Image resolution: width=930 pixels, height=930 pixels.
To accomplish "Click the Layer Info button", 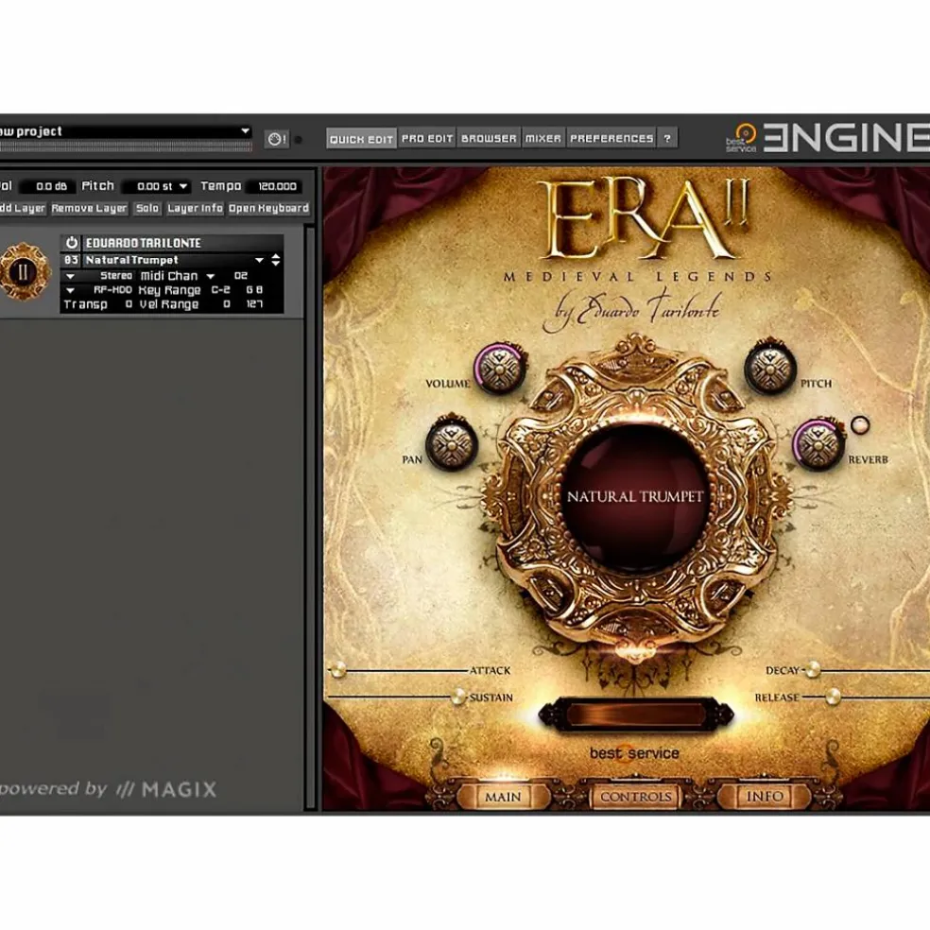I will (195, 208).
